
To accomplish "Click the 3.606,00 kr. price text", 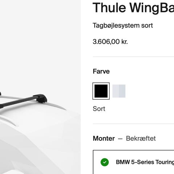I will point(110,42).
